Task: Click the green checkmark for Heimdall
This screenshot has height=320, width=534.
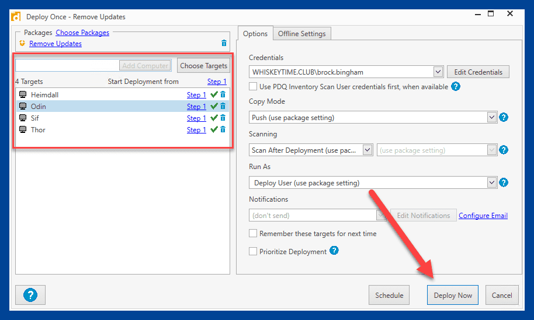Action: (x=214, y=94)
